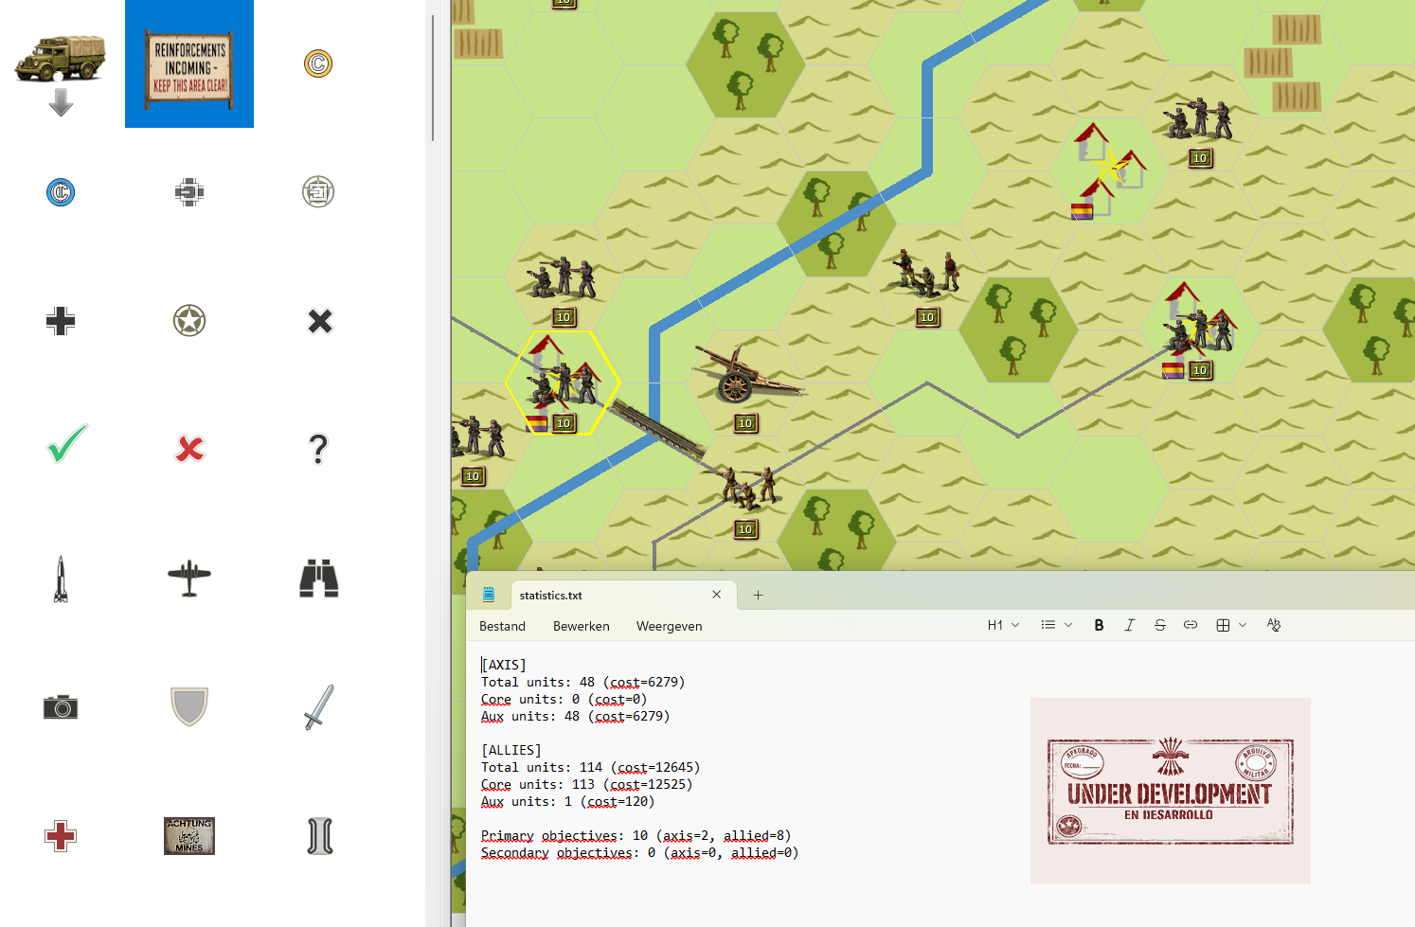Pick the gold circled C coin icon
The width and height of the screenshot is (1415, 927).
click(318, 63)
